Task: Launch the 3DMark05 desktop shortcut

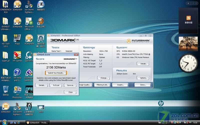Action: point(17,5)
